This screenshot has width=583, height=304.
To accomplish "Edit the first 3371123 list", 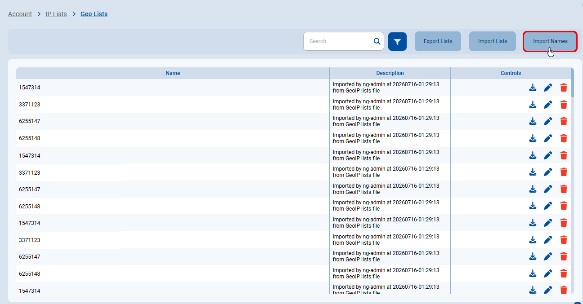I will point(548,105).
